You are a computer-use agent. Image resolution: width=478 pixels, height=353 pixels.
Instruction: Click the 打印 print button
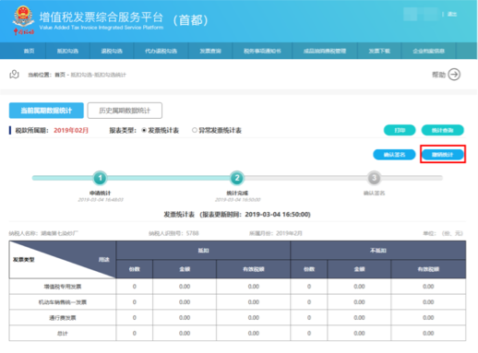click(x=400, y=130)
